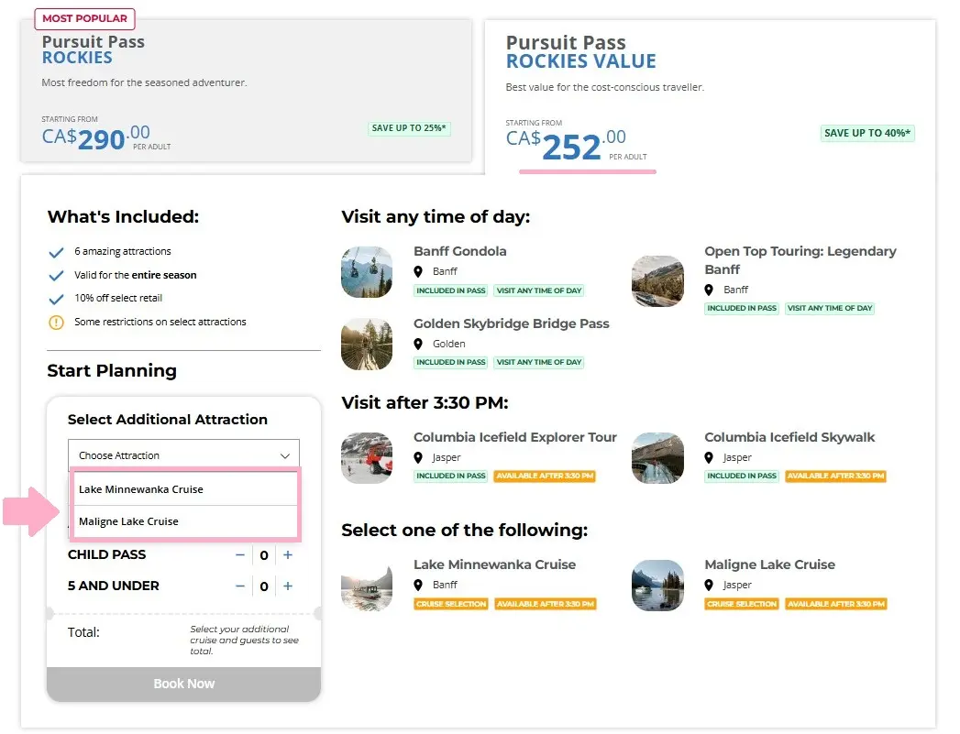Screen dimensions: 960x734
Task: Click location pin for Lake Minnewanka Cruise card
Action: (418, 585)
